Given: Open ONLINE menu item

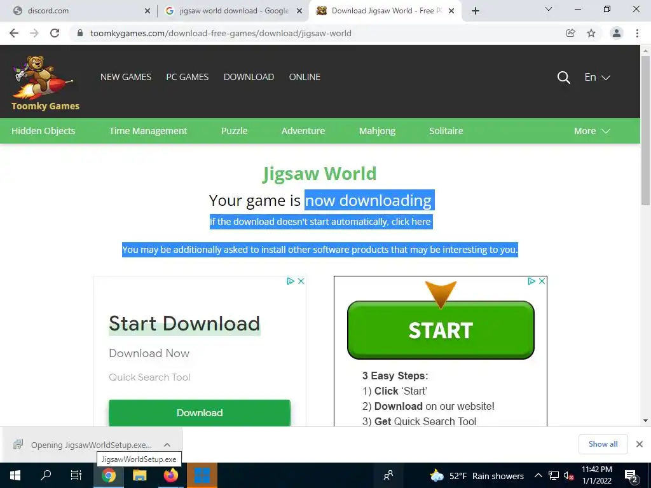Looking at the screenshot, I should click(x=305, y=77).
